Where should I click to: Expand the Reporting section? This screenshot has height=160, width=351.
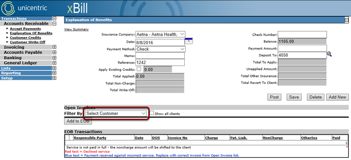coord(54,73)
